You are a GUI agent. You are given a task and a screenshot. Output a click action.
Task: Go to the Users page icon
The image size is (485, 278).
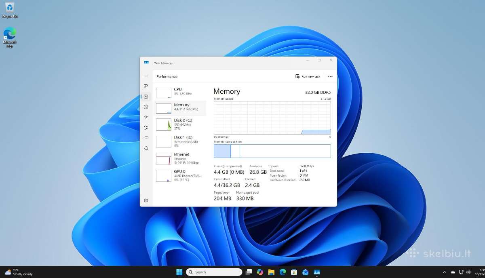point(146,128)
